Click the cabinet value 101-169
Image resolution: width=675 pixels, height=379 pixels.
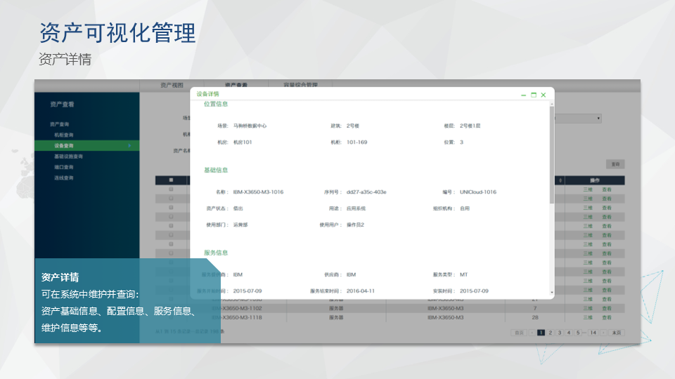pyautogui.click(x=357, y=142)
